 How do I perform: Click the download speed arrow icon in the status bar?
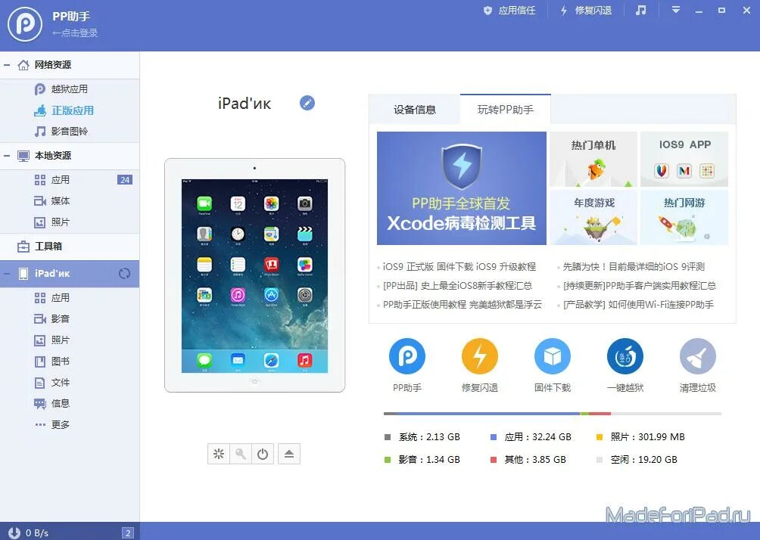[14, 532]
